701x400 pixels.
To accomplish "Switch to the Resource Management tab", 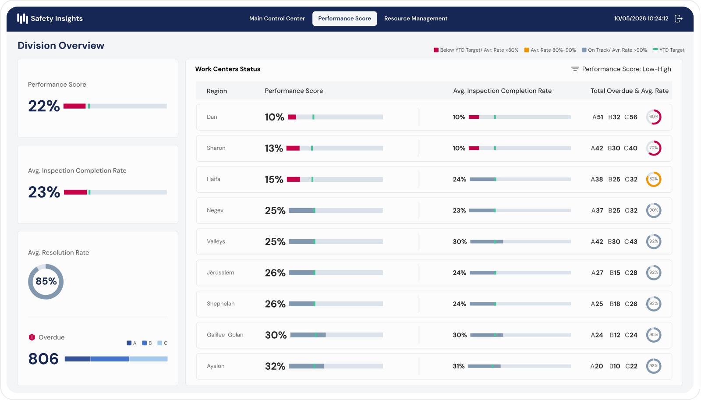I will (x=416, y=18).
